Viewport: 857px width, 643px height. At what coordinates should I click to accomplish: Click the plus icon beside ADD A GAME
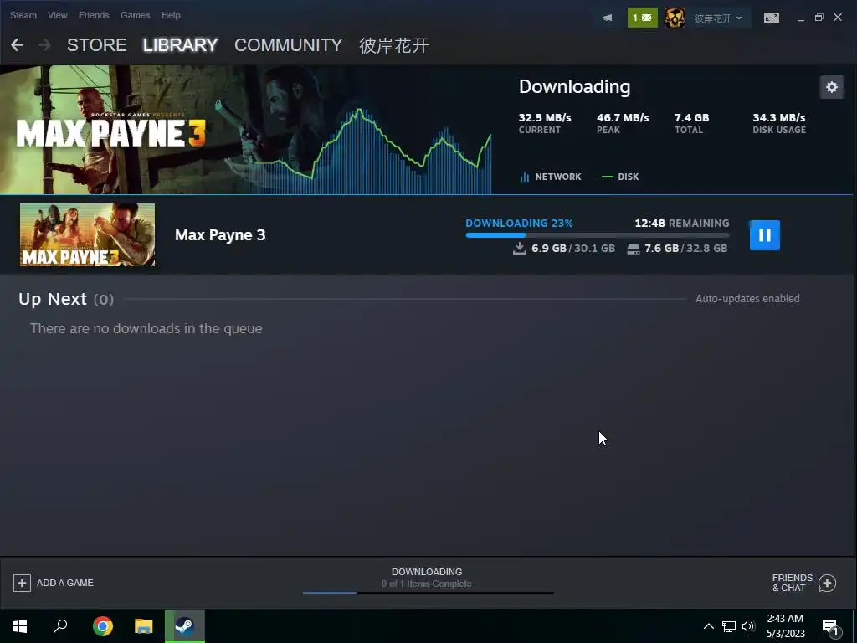22,583
